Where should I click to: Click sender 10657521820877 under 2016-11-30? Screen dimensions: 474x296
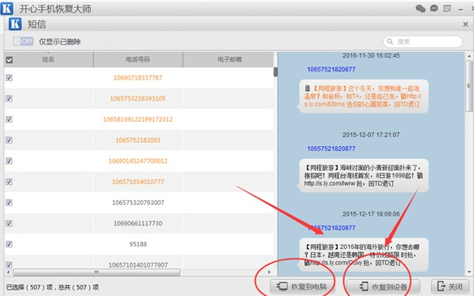click(x=331, y=70)
